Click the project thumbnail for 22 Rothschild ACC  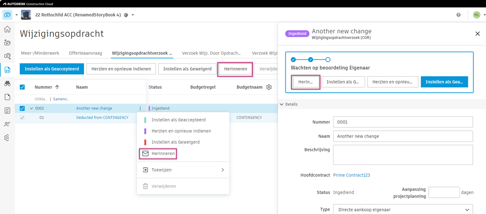pyautogui.click(x=26, y=15)
